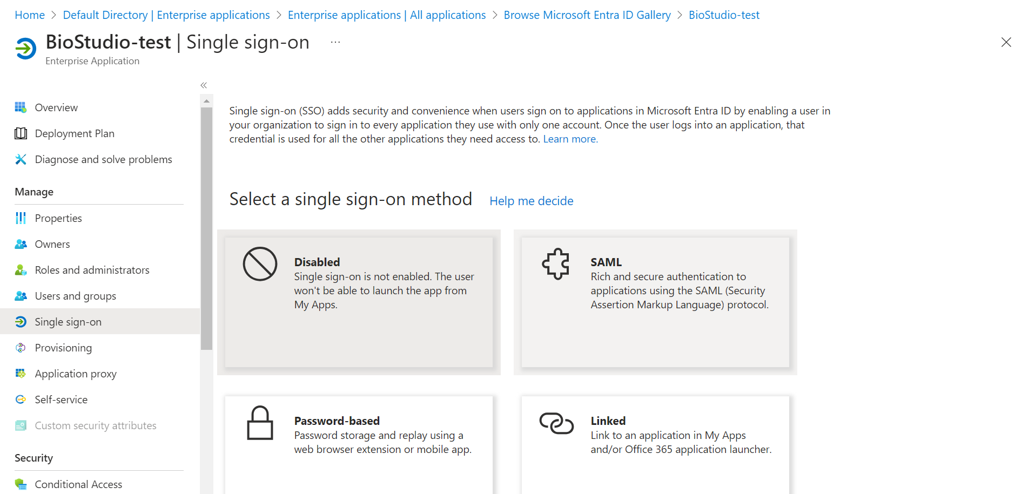This screenshot has height=494, width=1022.
Task: Open Enterprise applications All applications breadcrumb
Action: point(387,15)
